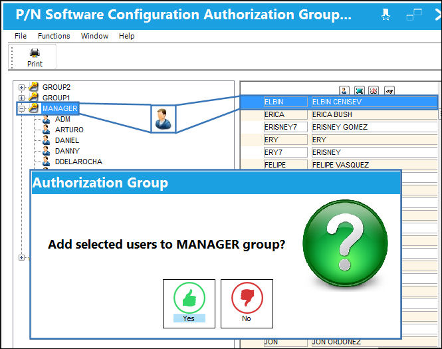Click the toolbar drag grip beside Print
Screen dimensions: 442x349
tap(12, 58)
